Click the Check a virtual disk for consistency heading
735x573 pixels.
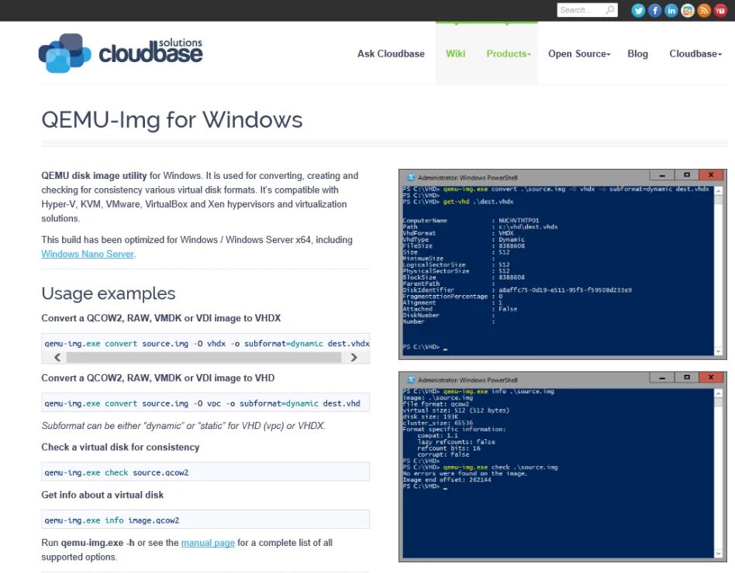(x=120, y=447)
